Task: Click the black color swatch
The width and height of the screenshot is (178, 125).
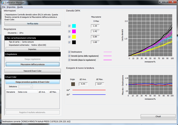Action: coord(74,42)
